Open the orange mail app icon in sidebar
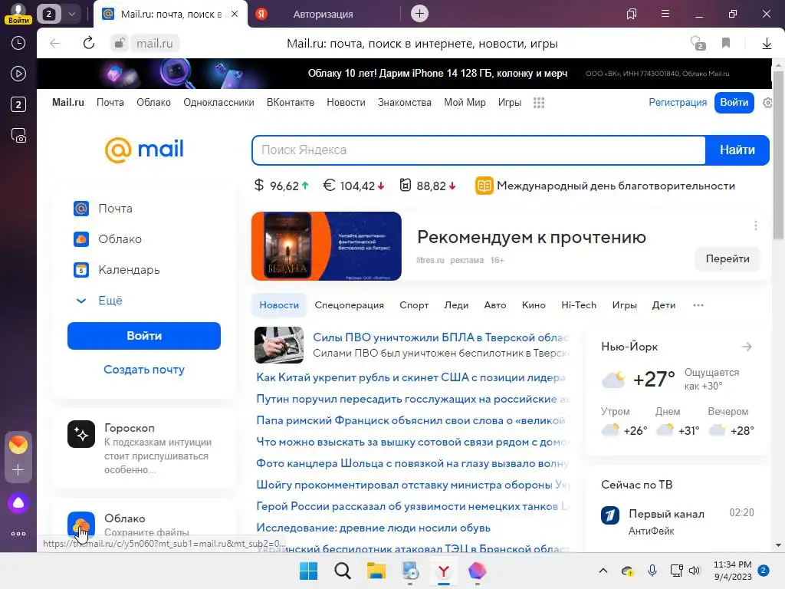The height and width of the screenshot is (589, 785). [18, 444]
